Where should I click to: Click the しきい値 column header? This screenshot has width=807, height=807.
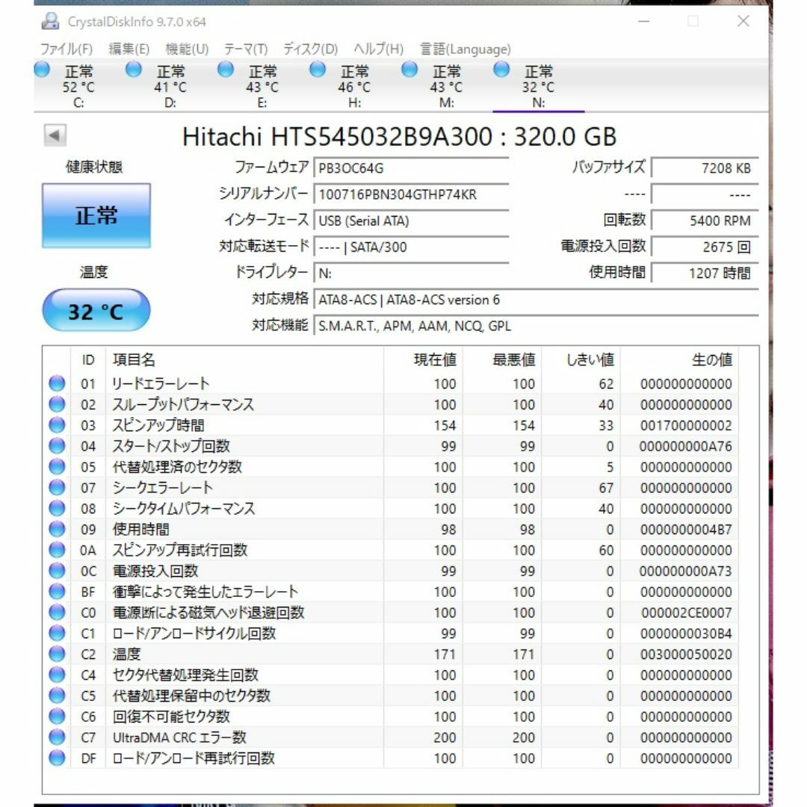coord(581,359)
